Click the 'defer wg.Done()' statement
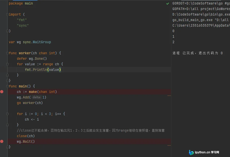 coord(32,59)
